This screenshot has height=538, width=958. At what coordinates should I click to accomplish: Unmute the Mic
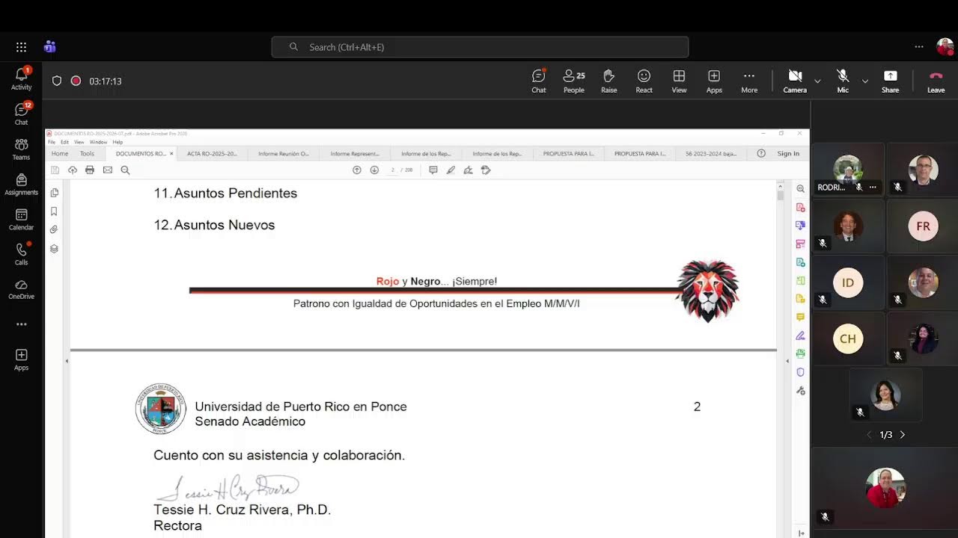pyautogui.click(x=843, y=81)
